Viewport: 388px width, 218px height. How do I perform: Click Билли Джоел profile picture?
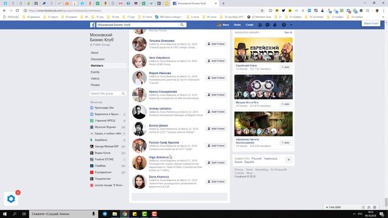tap(139, 129)
